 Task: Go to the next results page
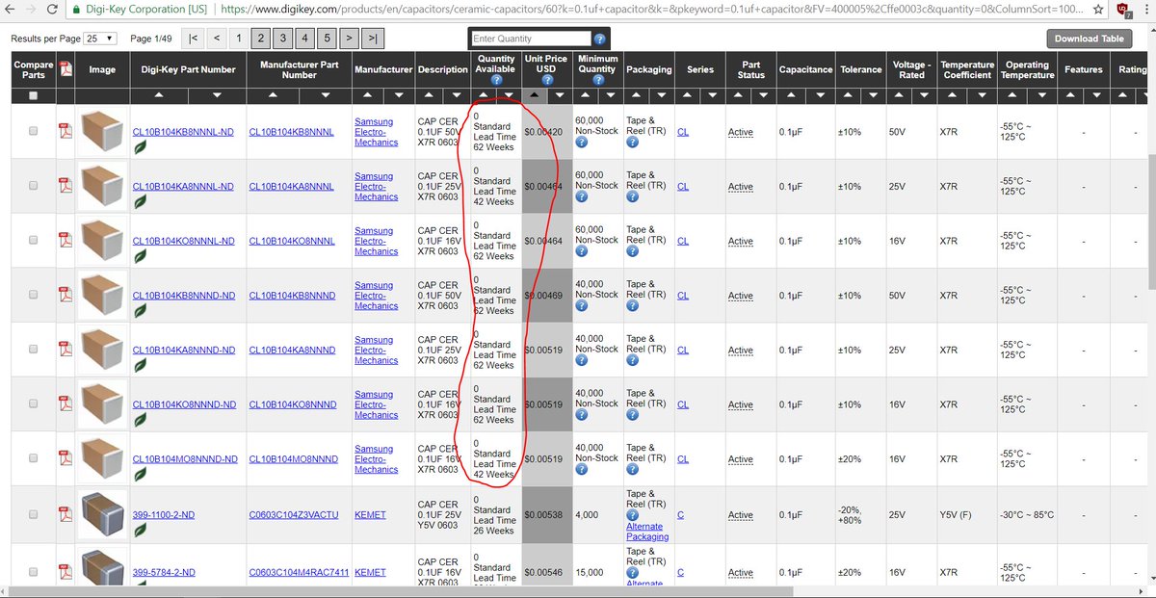tap(349, 39)
